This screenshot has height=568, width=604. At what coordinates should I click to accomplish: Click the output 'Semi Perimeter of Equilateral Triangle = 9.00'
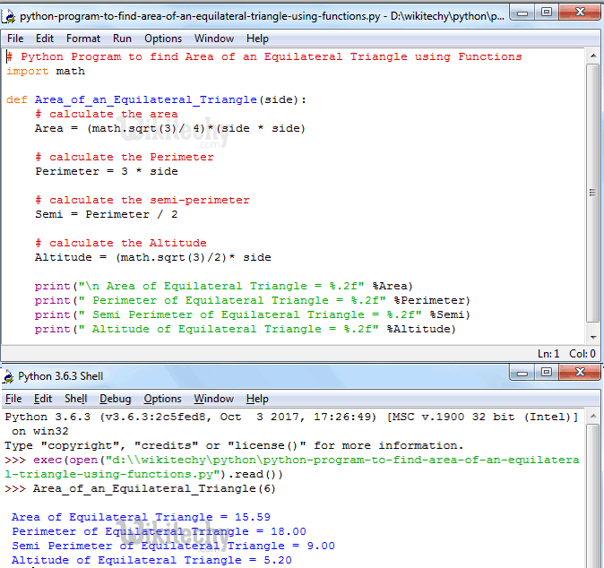[x=173, y=546]
